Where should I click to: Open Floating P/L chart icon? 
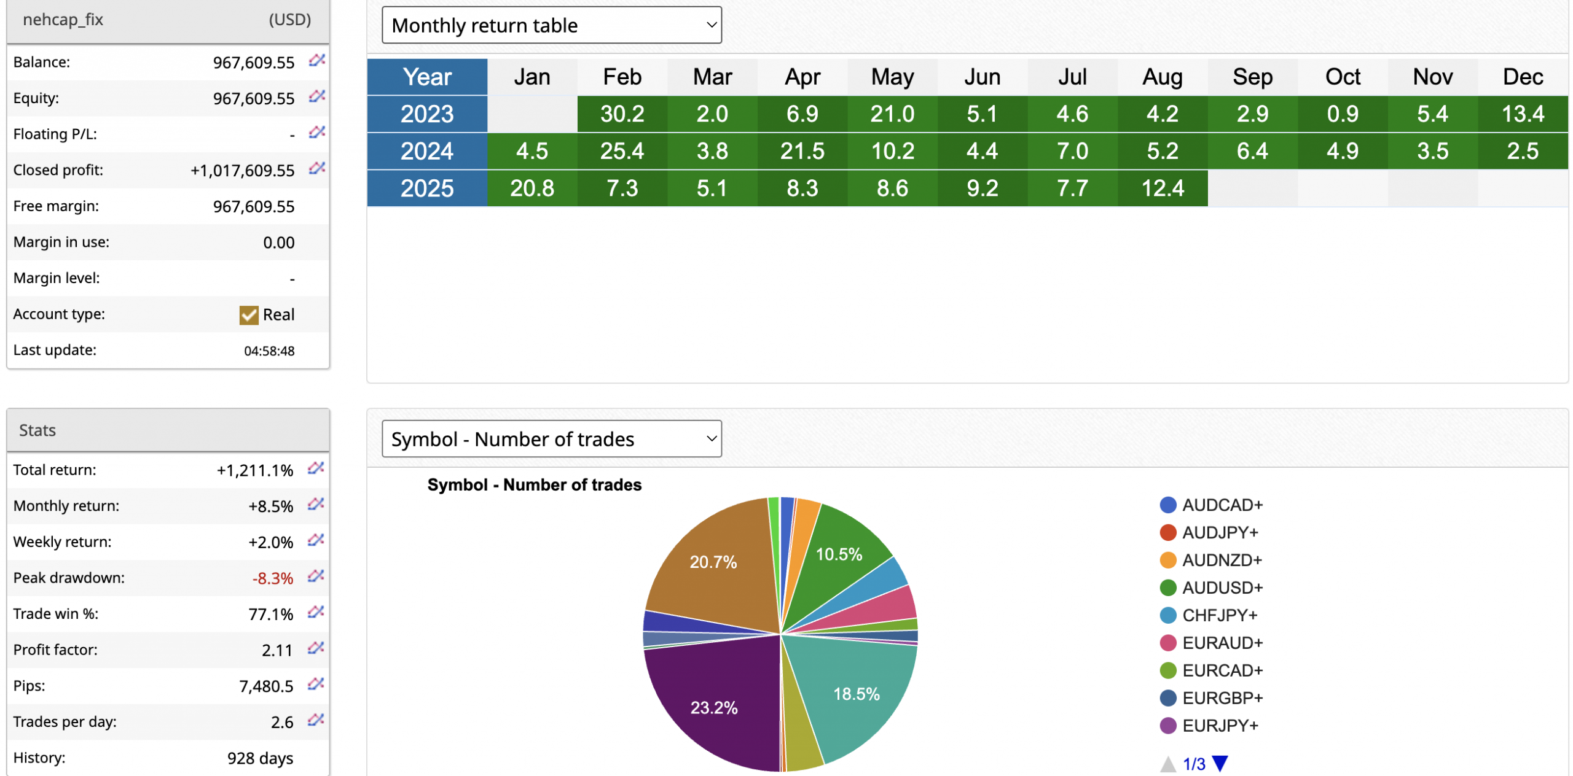coord(316,132)
